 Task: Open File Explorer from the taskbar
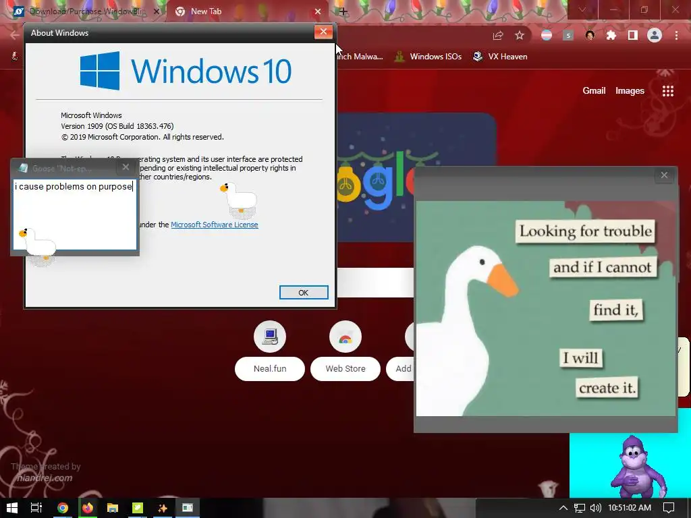[x=113, y=508]
